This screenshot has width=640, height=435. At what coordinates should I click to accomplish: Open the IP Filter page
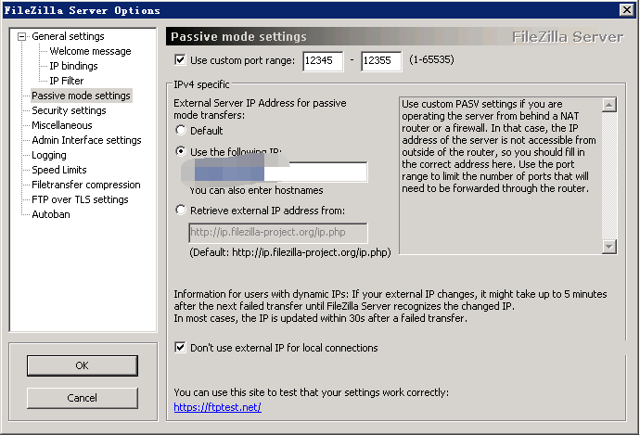pos(67,81)
